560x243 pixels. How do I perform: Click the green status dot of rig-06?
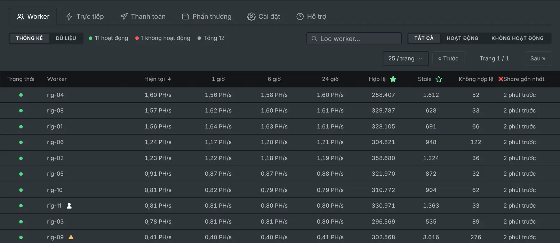[21, 142]
